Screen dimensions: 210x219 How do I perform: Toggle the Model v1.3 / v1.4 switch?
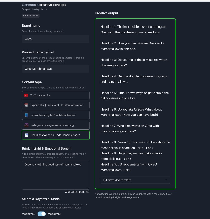coord(42,214)
